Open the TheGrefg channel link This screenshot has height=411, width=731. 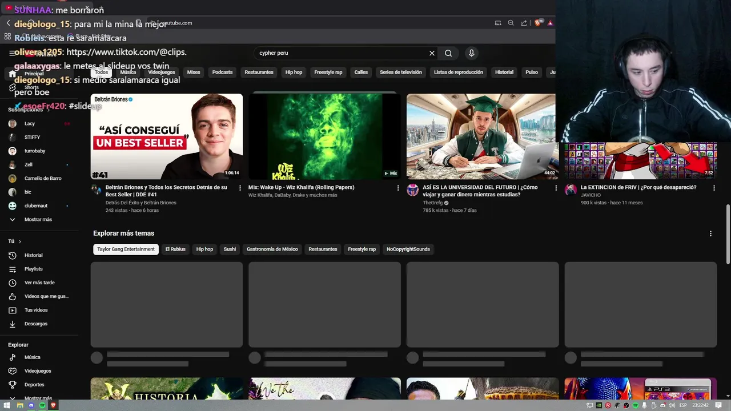click(433, 203)
